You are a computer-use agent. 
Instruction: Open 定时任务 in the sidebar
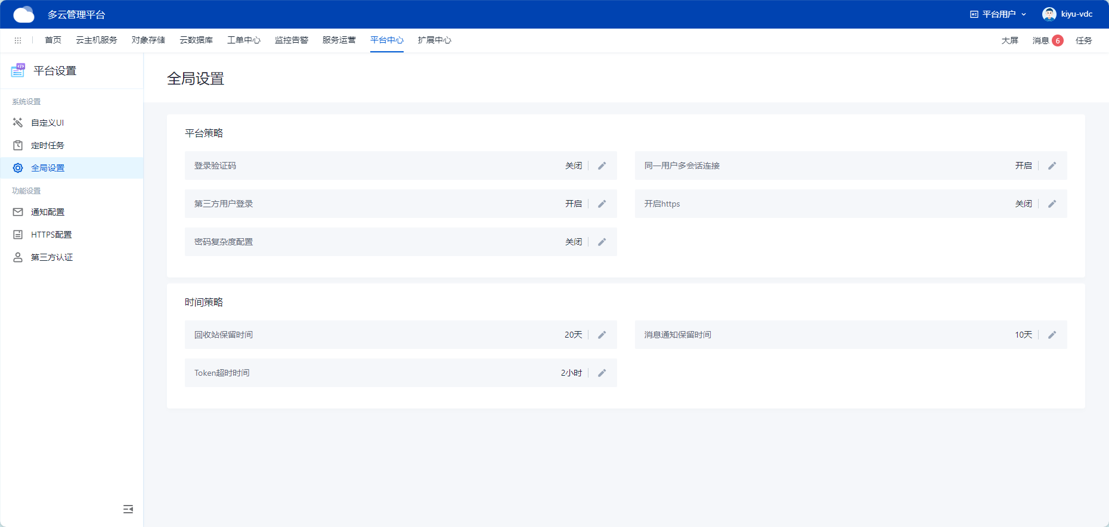coord(48,145)
